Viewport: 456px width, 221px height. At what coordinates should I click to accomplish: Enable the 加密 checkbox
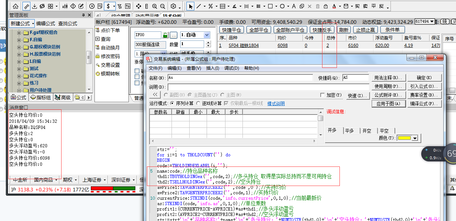coord(322,95)
